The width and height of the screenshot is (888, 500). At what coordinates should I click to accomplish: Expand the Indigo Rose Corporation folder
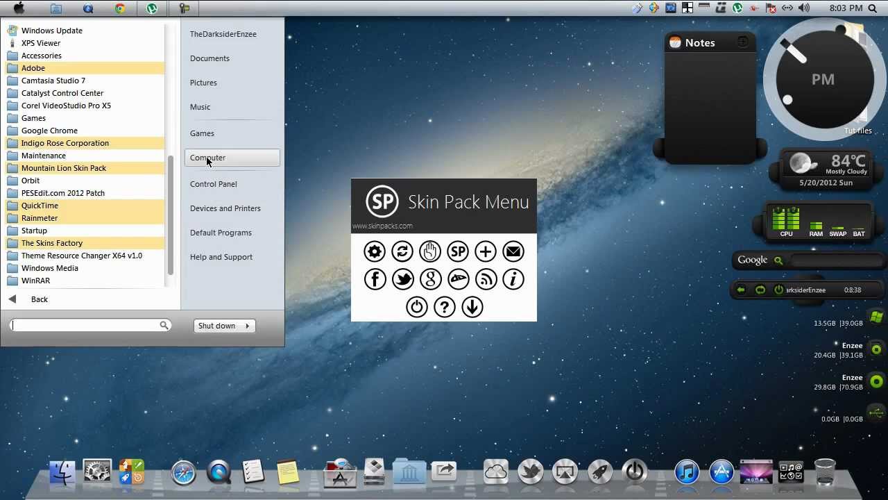pos(85,143)
